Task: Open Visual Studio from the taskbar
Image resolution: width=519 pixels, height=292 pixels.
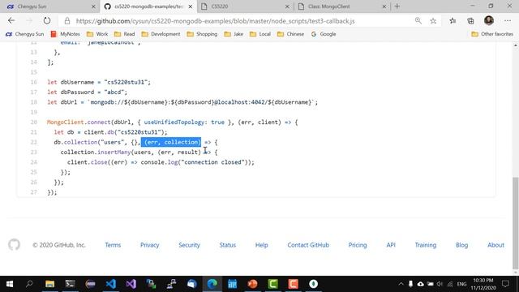Action: 131,284
